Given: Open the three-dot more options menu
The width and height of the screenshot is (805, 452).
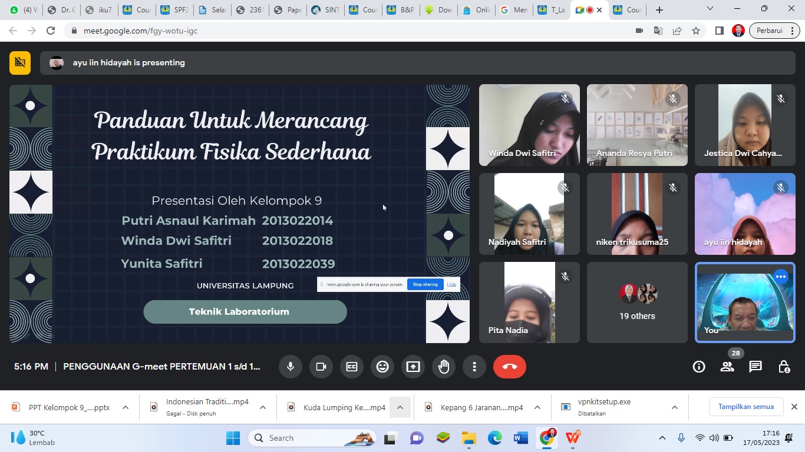Looking at the screenshot, I should [474, 367].
